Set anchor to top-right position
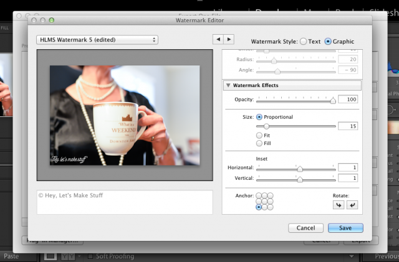The image size is (399, 262). pos(270,195)
